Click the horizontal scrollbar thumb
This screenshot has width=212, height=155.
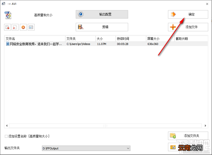[105, 126]
